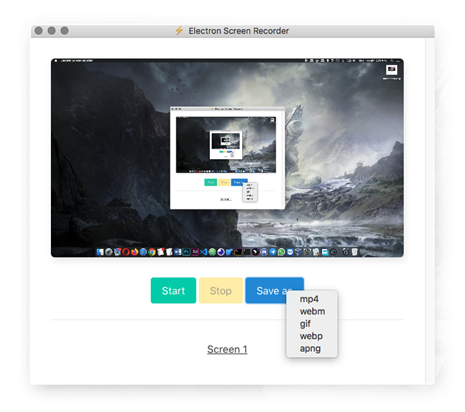Screen dimensions: 465x412
Task: Click Firefox in the previewed Dock
Action: 134,252
